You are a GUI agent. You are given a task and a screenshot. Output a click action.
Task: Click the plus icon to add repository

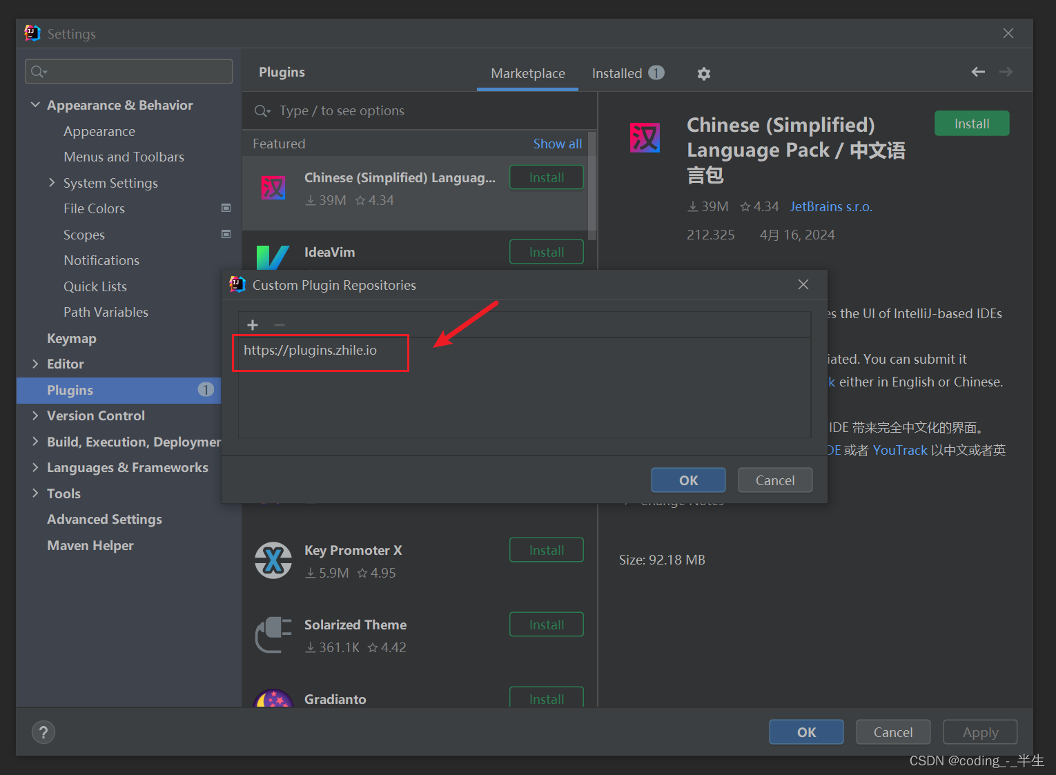(x=253, y=325)
